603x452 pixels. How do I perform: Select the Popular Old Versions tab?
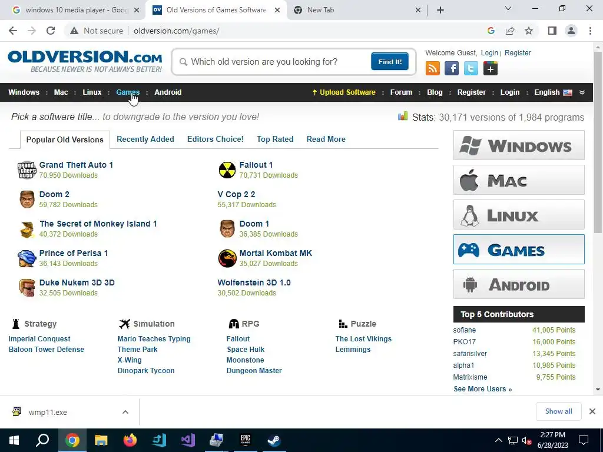coord(65,139)
